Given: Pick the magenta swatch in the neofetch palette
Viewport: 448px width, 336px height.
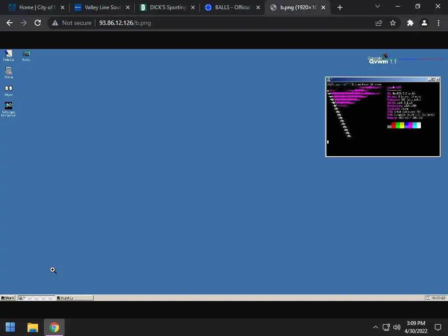Looking at the screenshot, I should (x=410, y=125).
